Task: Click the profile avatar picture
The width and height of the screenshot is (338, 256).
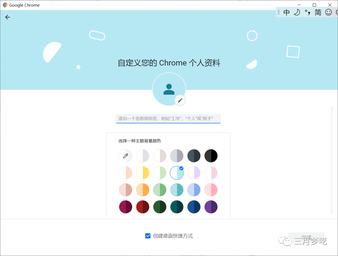Action: pos(169,89)
